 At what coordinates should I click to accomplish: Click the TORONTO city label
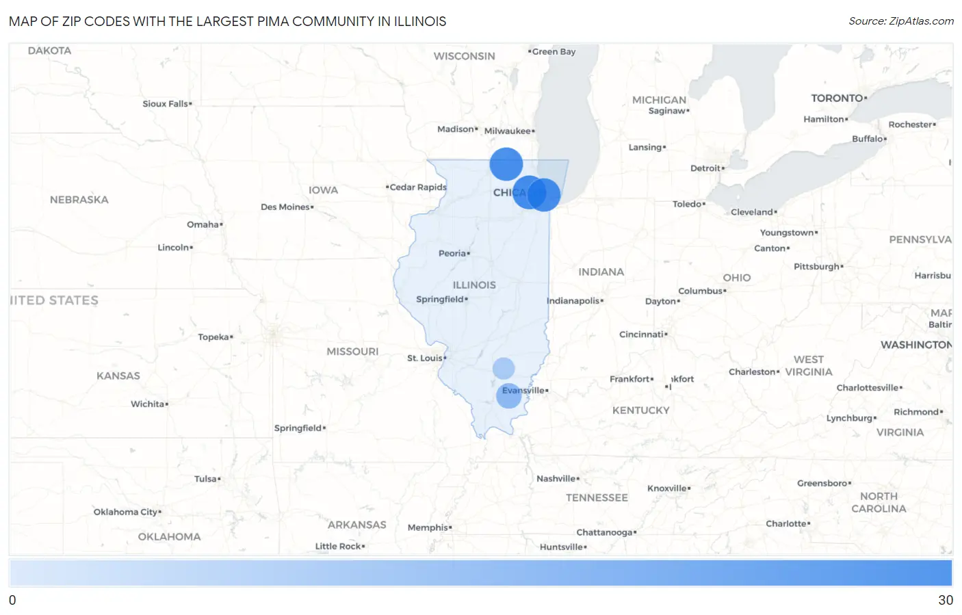point(838,98)
